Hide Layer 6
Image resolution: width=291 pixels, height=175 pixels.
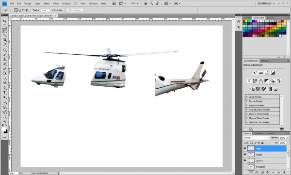coord(245,160)
